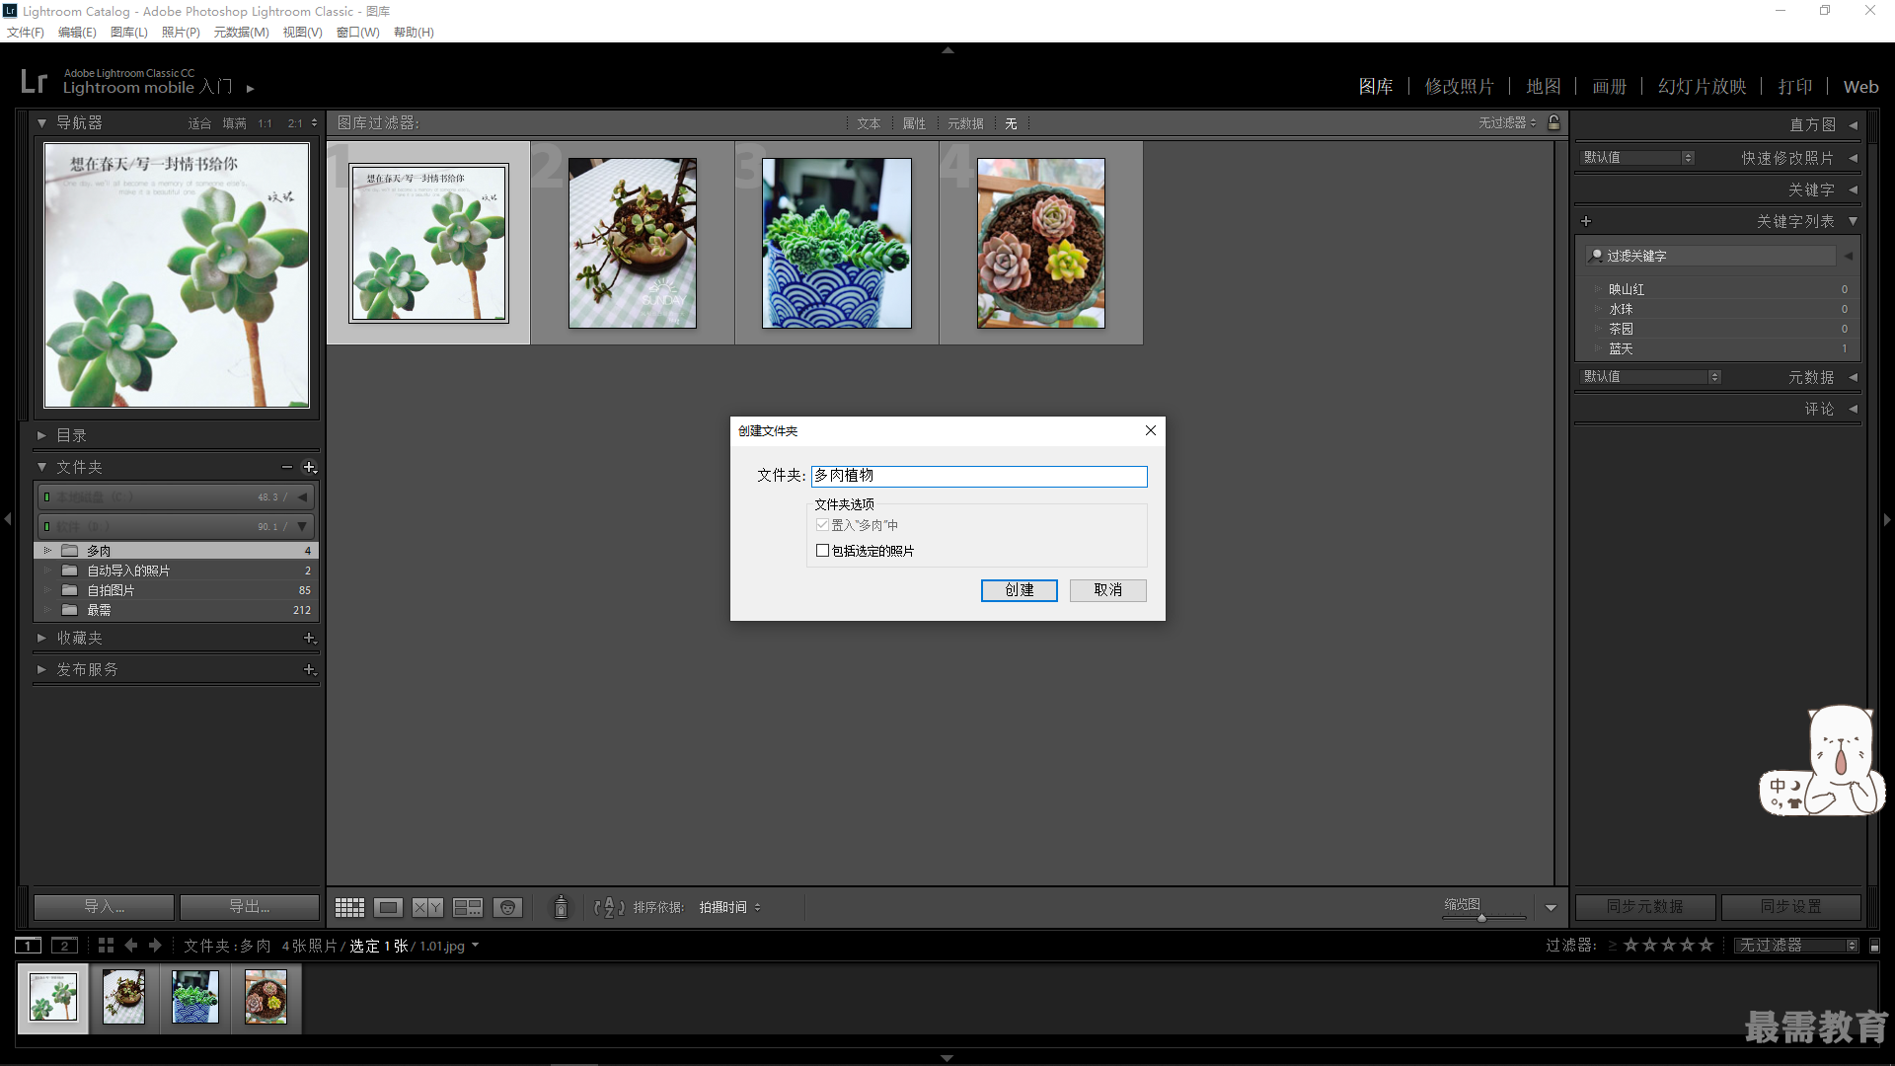1895x1066 pixels.
Task: Open Metadata preset dropdown
Action: [1650, 377]
